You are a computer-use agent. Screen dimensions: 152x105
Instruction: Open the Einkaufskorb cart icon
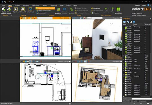click(30, 10)
